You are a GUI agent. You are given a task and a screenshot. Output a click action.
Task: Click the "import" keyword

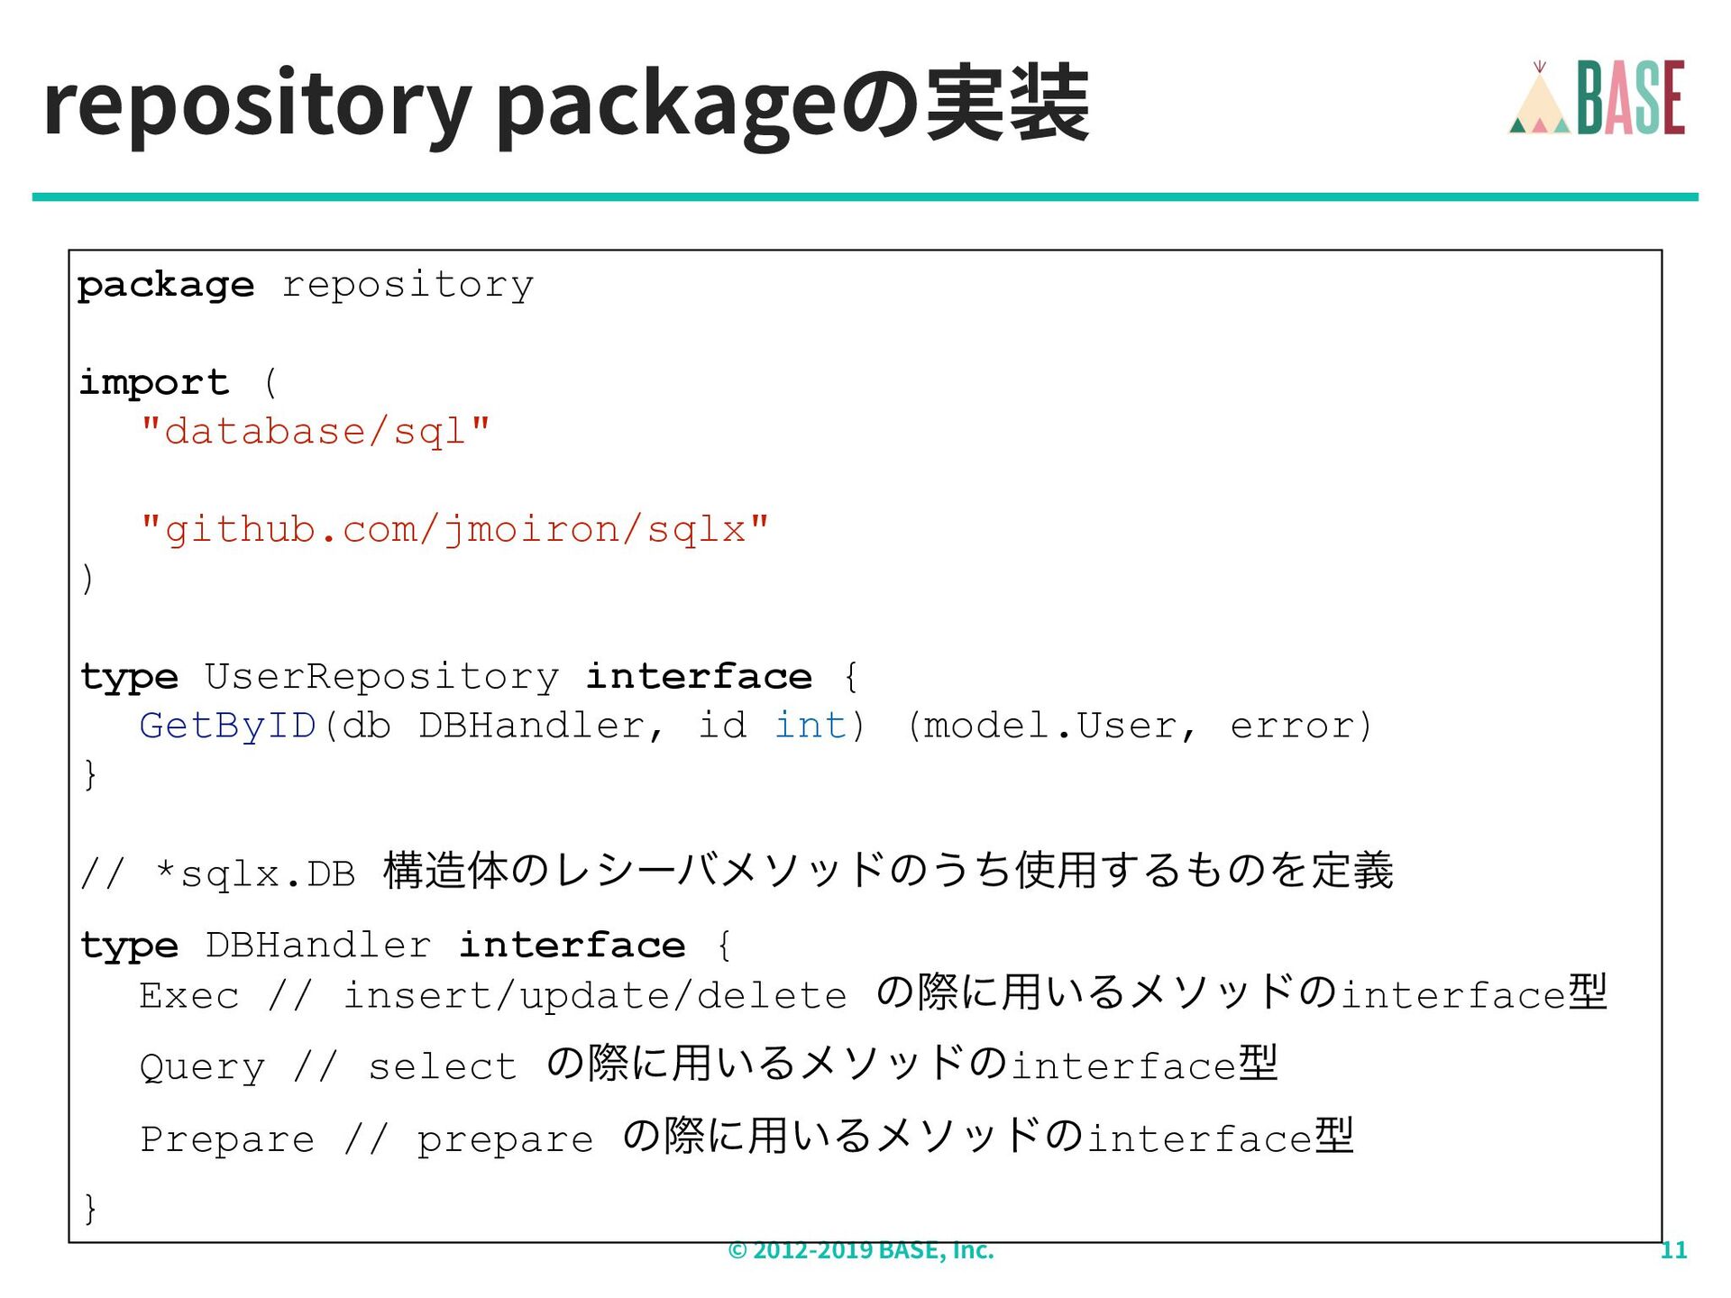tap(154, 382)
